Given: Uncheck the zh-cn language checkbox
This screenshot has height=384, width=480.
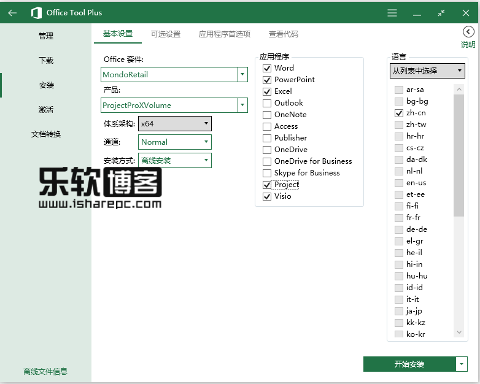Looking at the screenshot, I should 398,113.
